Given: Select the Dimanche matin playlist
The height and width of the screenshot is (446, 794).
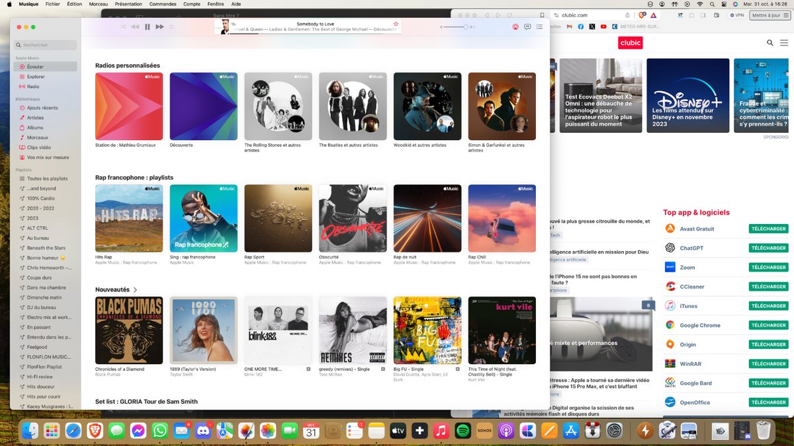Looking at the screenshot, I should coord(46,297).
